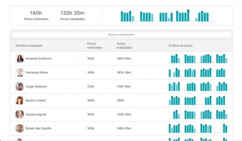The image size is (242, 141).
Task: Select employee name Fernando Pérez
Action: tap(37, 73)
